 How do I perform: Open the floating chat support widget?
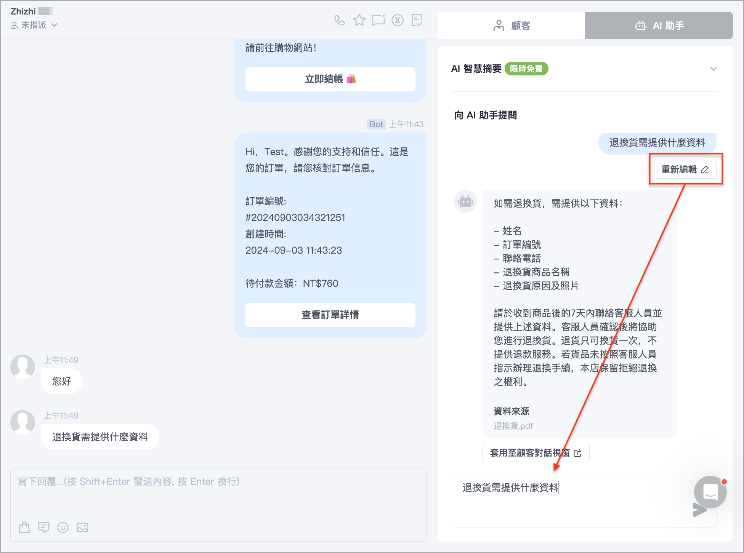coord(710,492)
